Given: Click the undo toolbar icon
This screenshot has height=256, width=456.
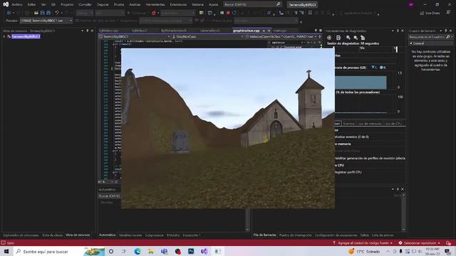Looking at the screenshot, I should click(57, 13).
